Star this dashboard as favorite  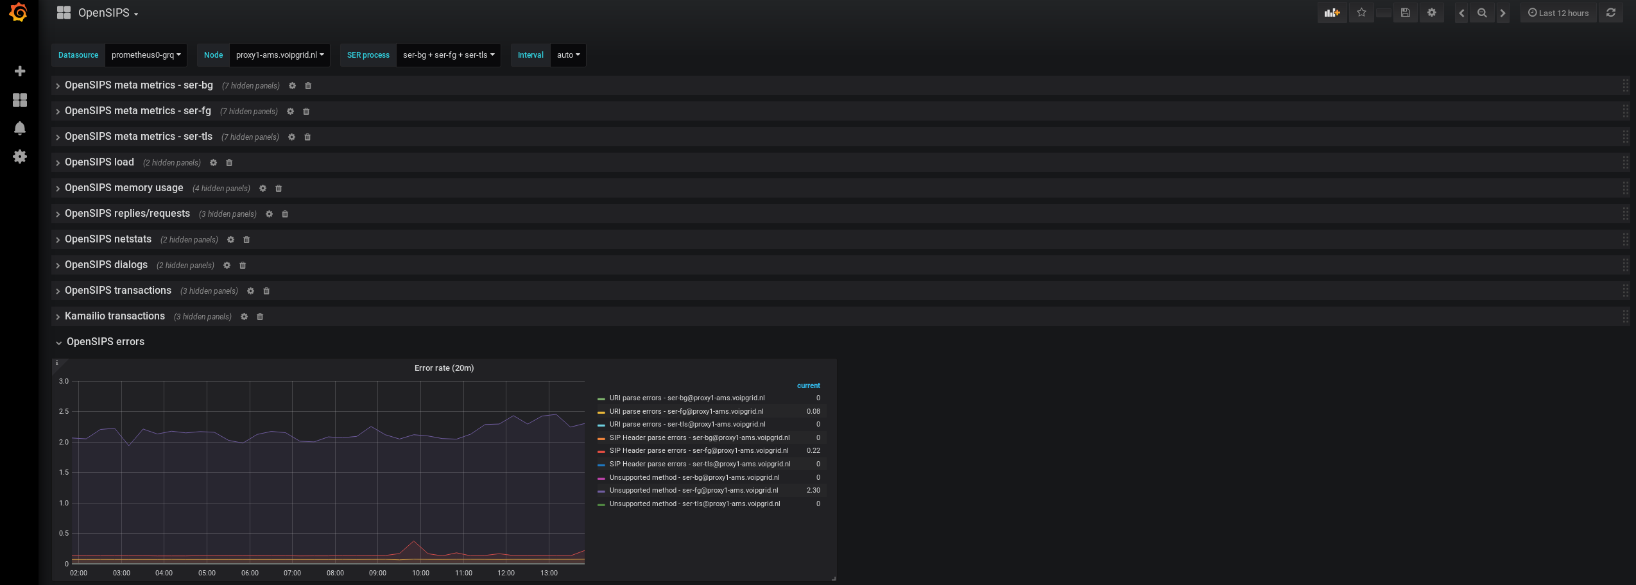tap(1361, 13)
